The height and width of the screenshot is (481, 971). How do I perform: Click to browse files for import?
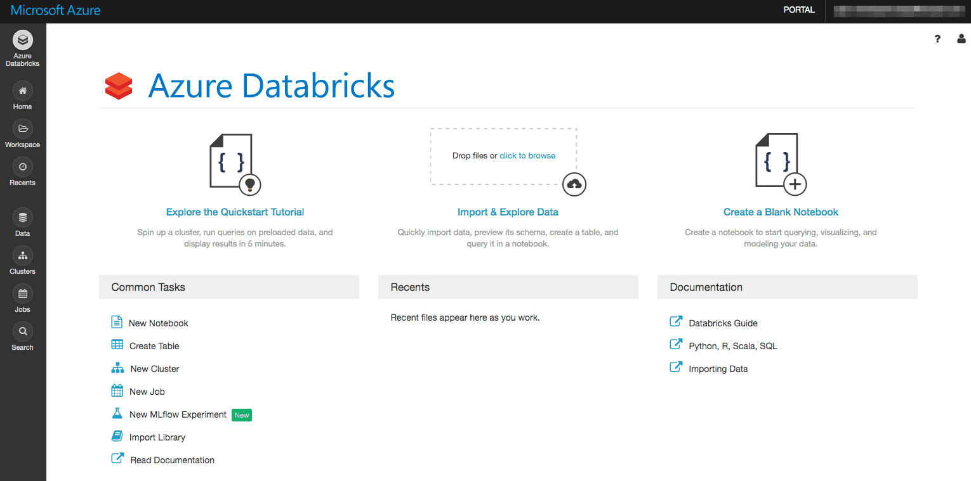527,155
